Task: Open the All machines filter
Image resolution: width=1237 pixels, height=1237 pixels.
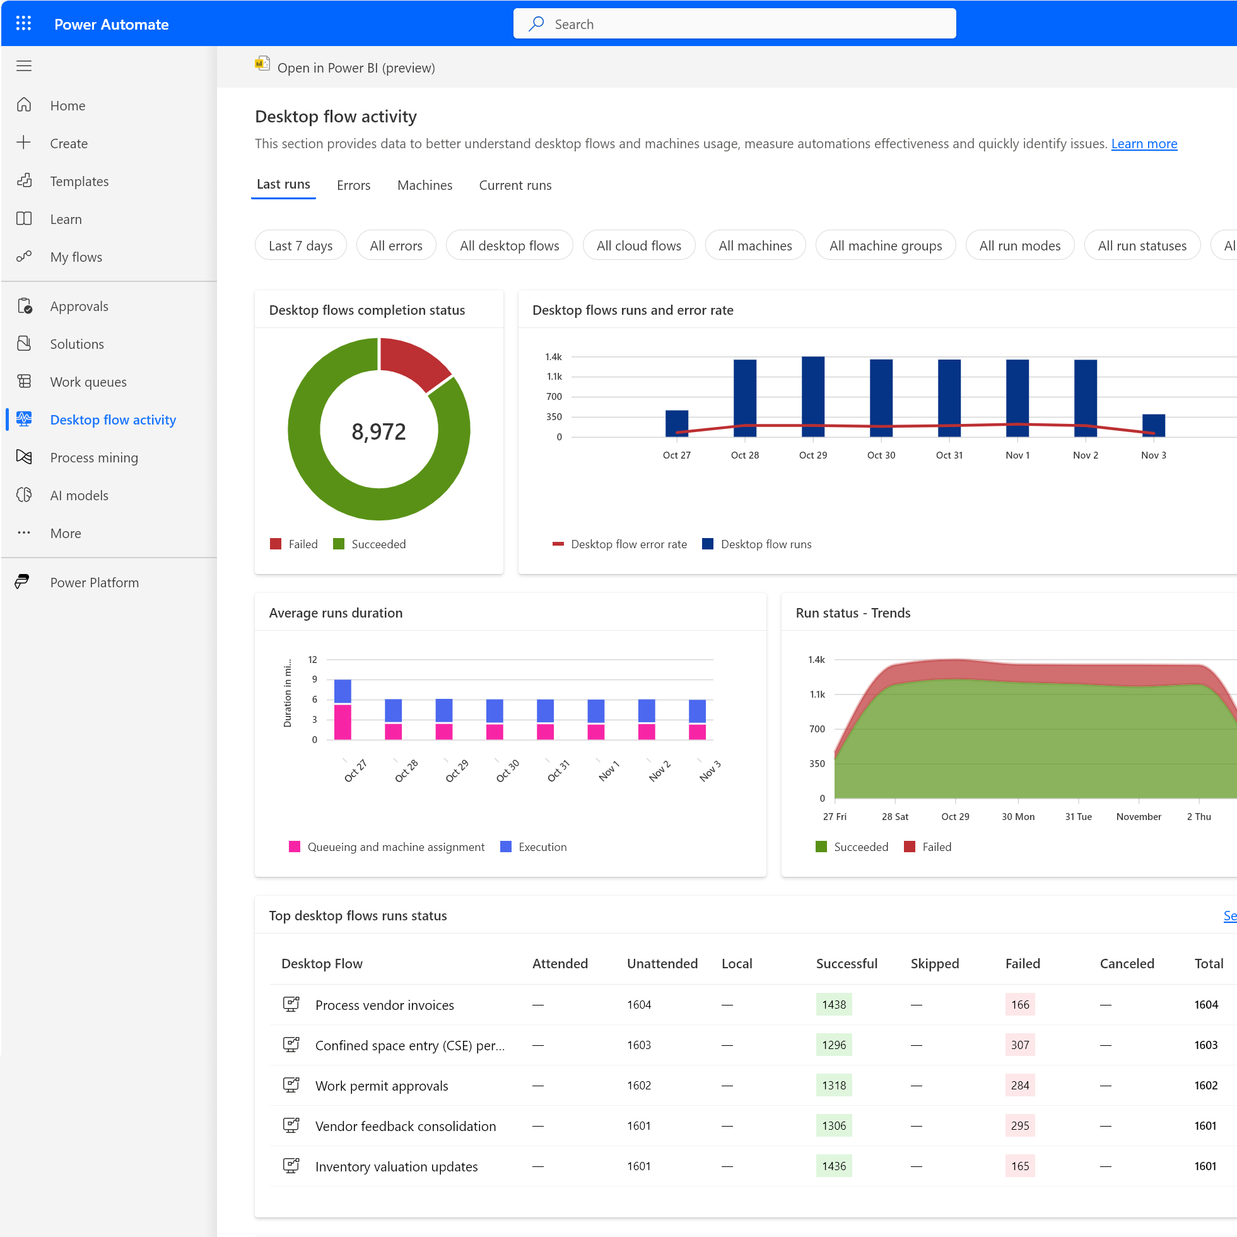Action: coord(755,245)
